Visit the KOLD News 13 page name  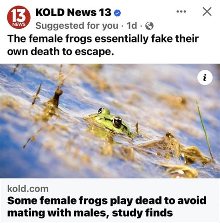click(x=73, y=12)
